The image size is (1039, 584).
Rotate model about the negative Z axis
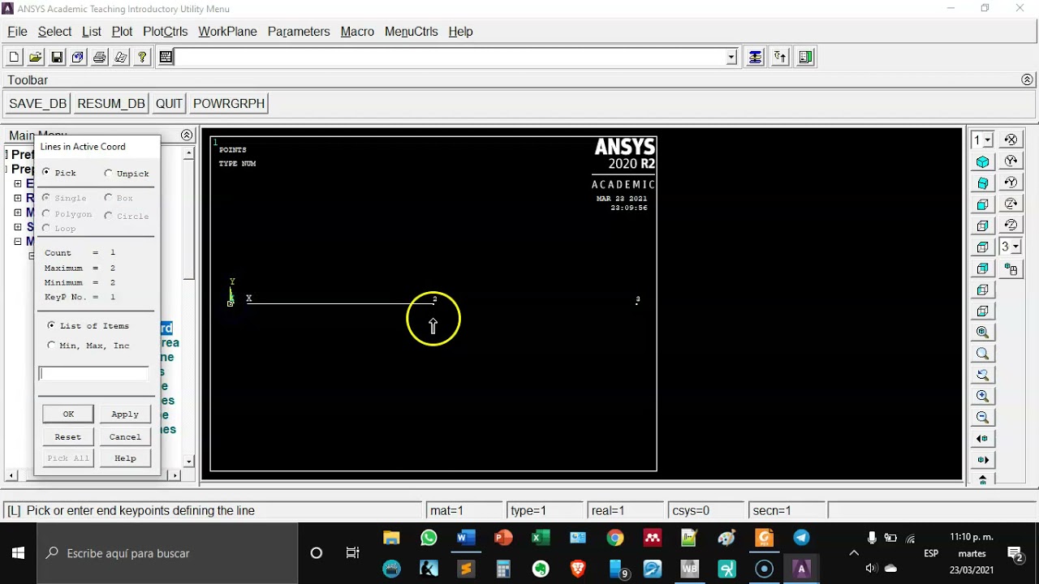click(x=1011, y=225)
